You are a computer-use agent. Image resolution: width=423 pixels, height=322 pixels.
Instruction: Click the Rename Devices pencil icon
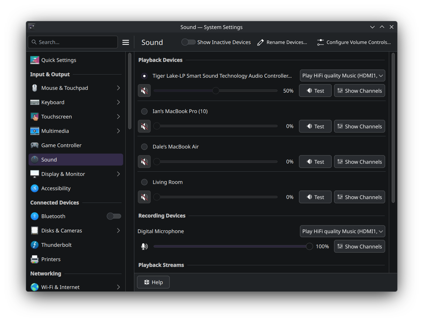(x=261, y=42)
